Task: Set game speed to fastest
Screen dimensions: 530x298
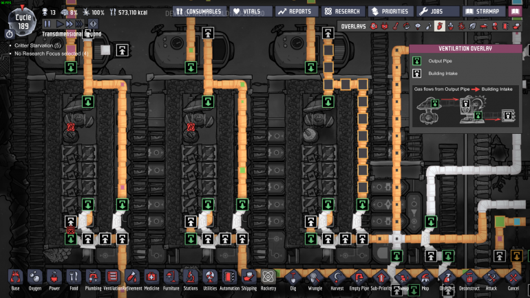Action: 79,23
